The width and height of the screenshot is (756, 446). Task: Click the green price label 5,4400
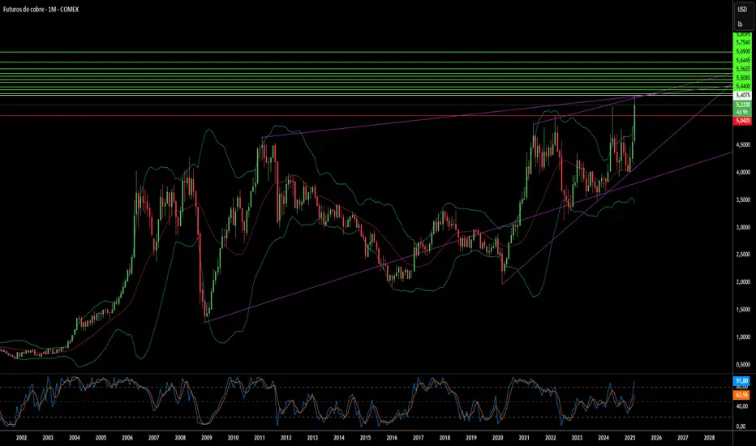click(742, 86)
